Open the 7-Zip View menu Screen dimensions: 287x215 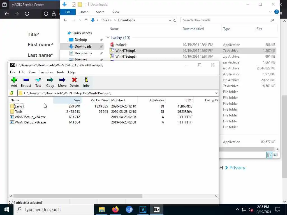pyautogui.click(x=32, y=72)
